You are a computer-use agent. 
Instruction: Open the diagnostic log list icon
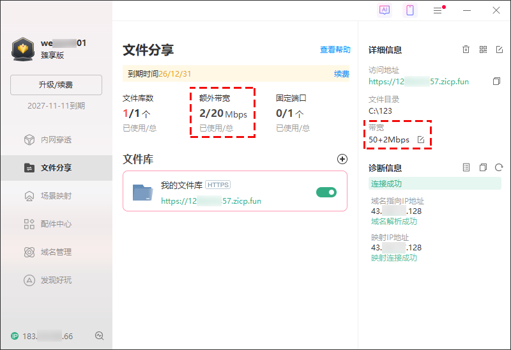[466, 168]
